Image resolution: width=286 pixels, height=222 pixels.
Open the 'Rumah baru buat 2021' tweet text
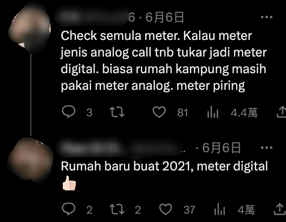point(164,175)
